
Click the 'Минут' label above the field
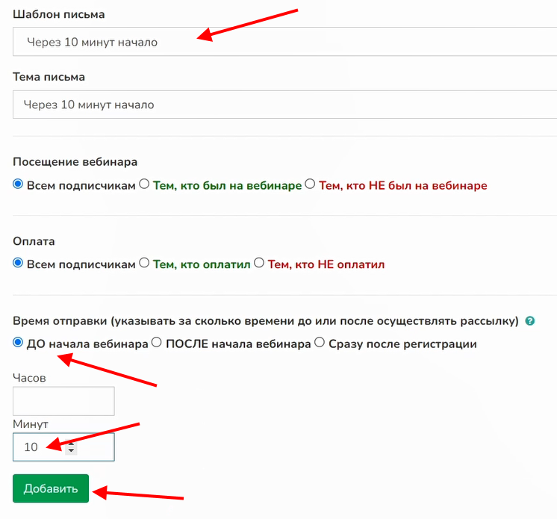(x=30, y=424)
